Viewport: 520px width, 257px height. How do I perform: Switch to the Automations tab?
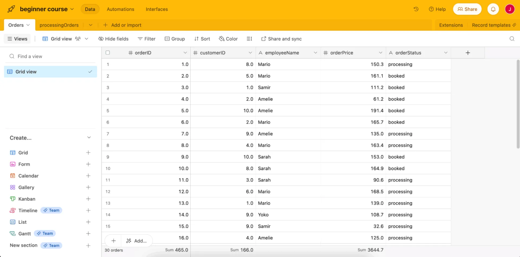121,9
